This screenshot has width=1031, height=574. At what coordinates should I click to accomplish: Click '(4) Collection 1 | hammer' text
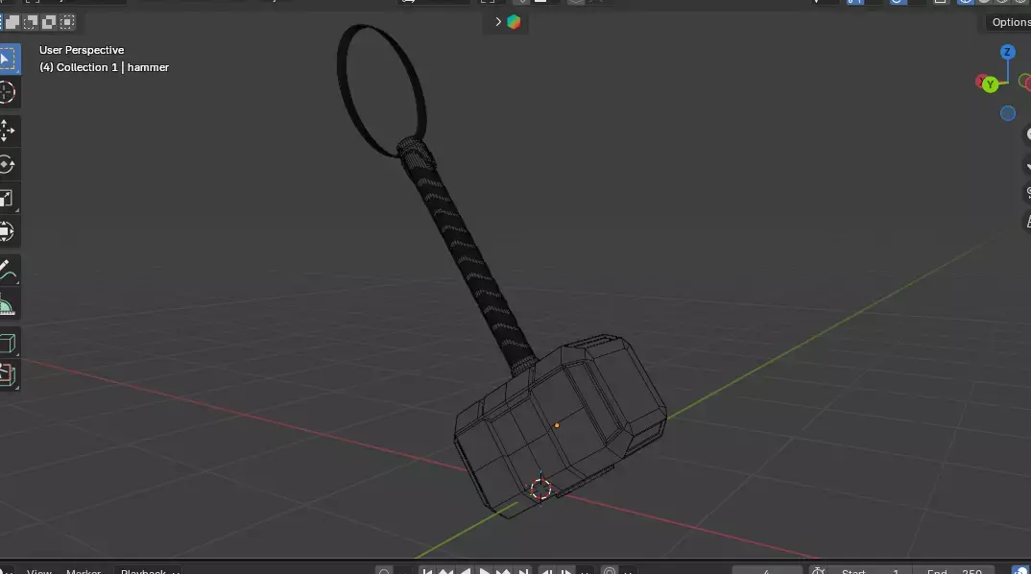pyautogui.click(x=104, y=67)
